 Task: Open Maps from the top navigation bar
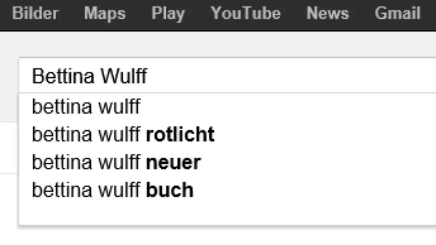(x=105, y=13)
